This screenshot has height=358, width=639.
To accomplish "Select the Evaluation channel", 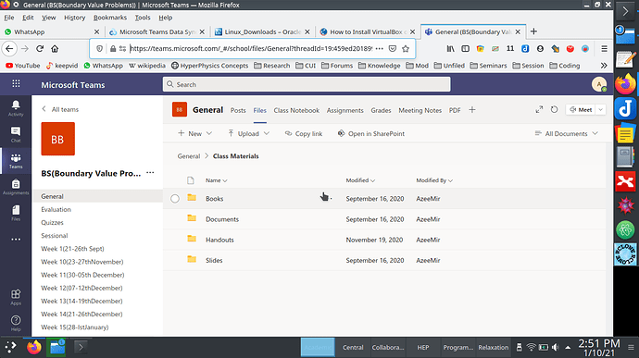I will (56, 209).
